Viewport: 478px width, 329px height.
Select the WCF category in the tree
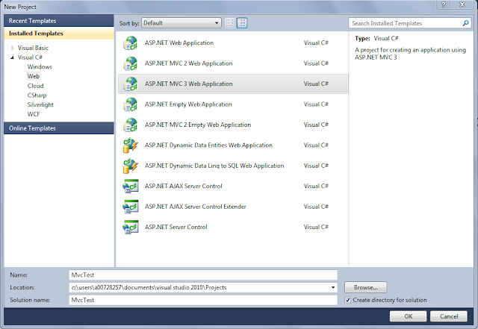(34, 114)
